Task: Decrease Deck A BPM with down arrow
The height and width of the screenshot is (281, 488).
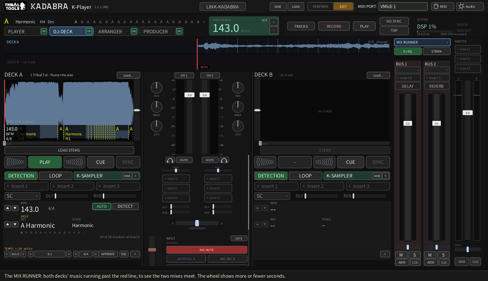Action: pos(15,208)
